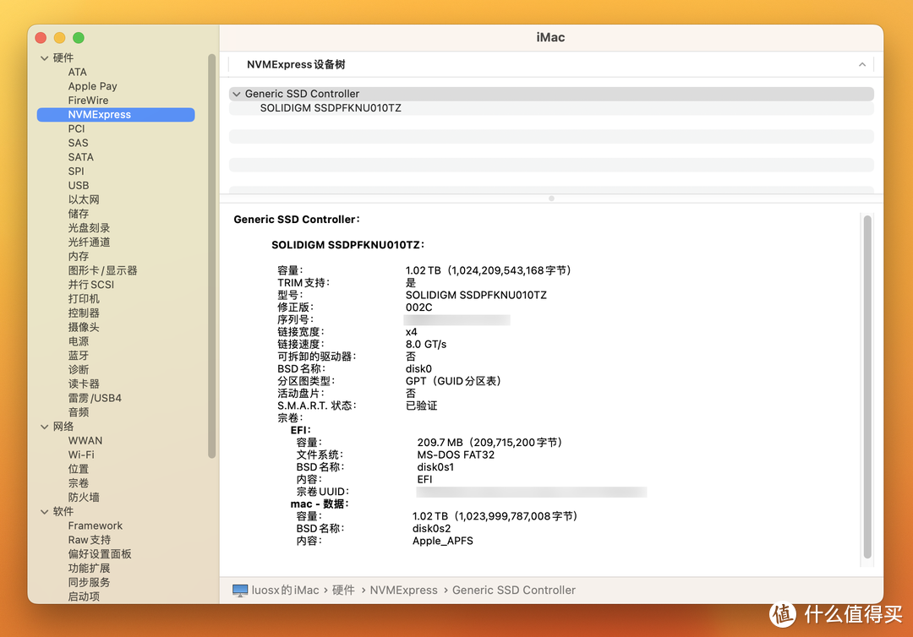Image resolution: width=913 pixels, height=637 pixels.
Task: Open the 电源 entry
Action: [x=78, y=341]
